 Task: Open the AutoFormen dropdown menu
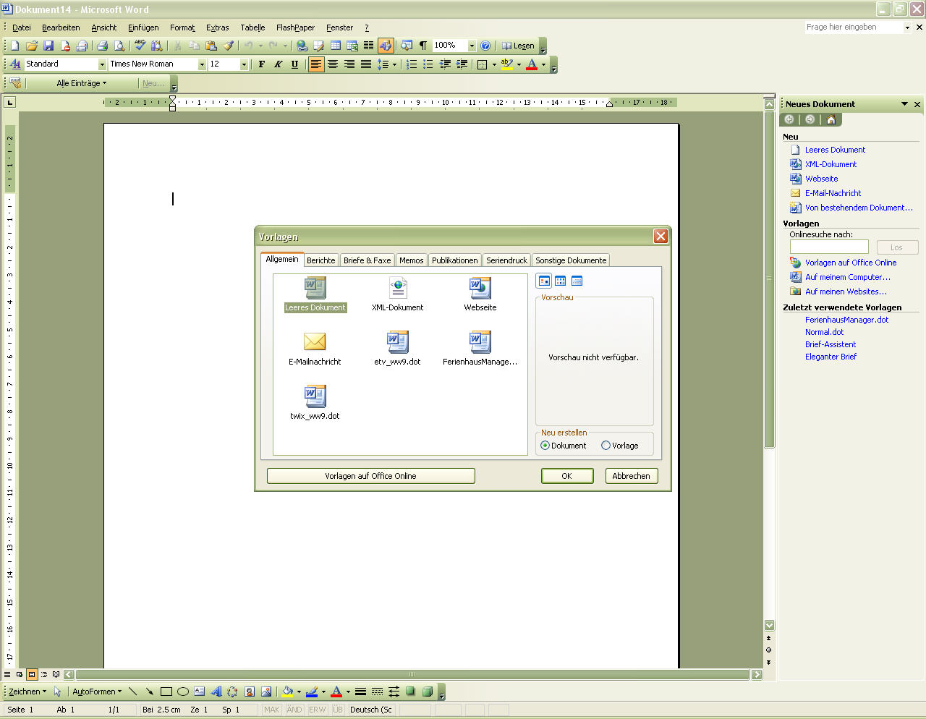97,692
